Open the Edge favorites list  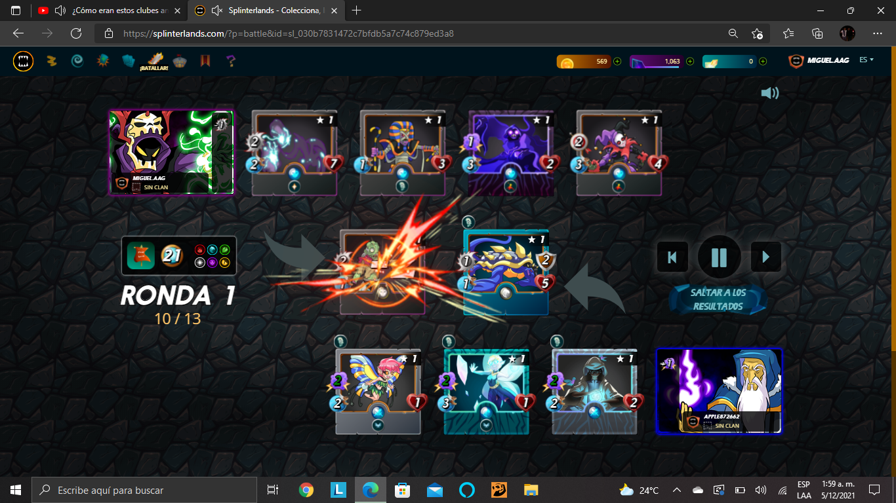tap(788, 33)
